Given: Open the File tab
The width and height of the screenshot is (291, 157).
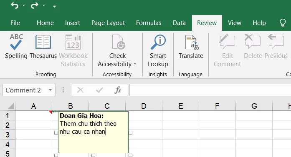Looking at the screenshot, I should coord(15,23).
